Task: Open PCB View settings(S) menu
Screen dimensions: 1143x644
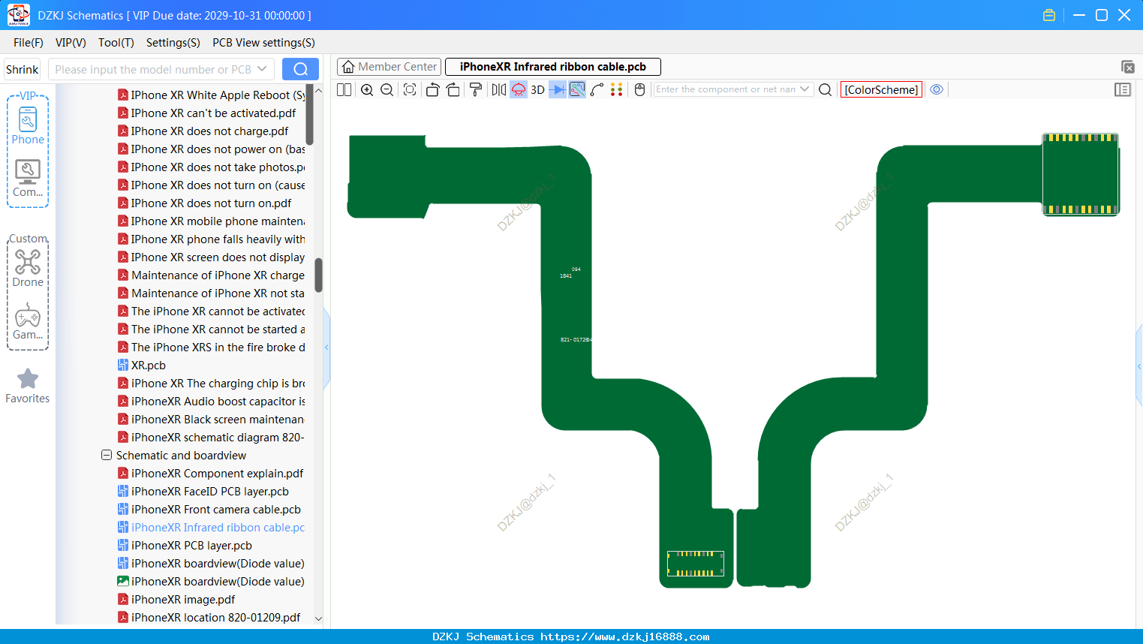Action: click(x=263, y=43)
